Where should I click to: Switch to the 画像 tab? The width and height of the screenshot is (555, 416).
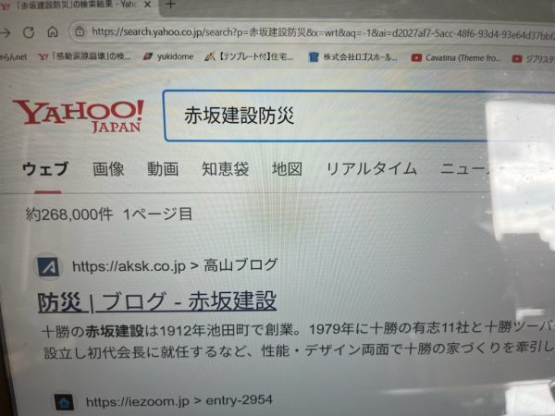click(108, 169)
